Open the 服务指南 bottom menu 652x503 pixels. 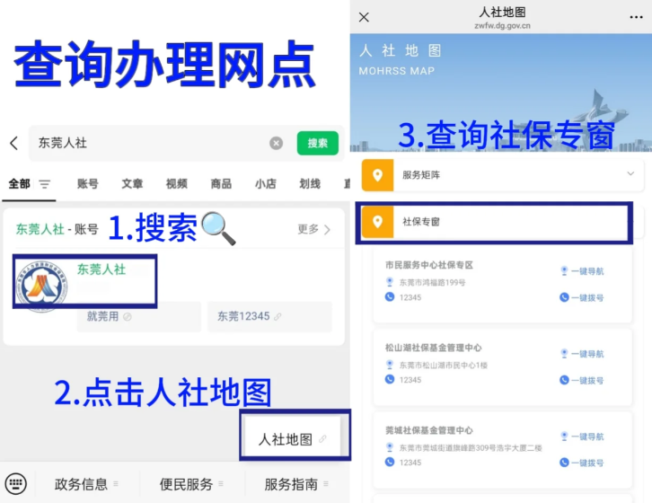(x=295, y=484)
